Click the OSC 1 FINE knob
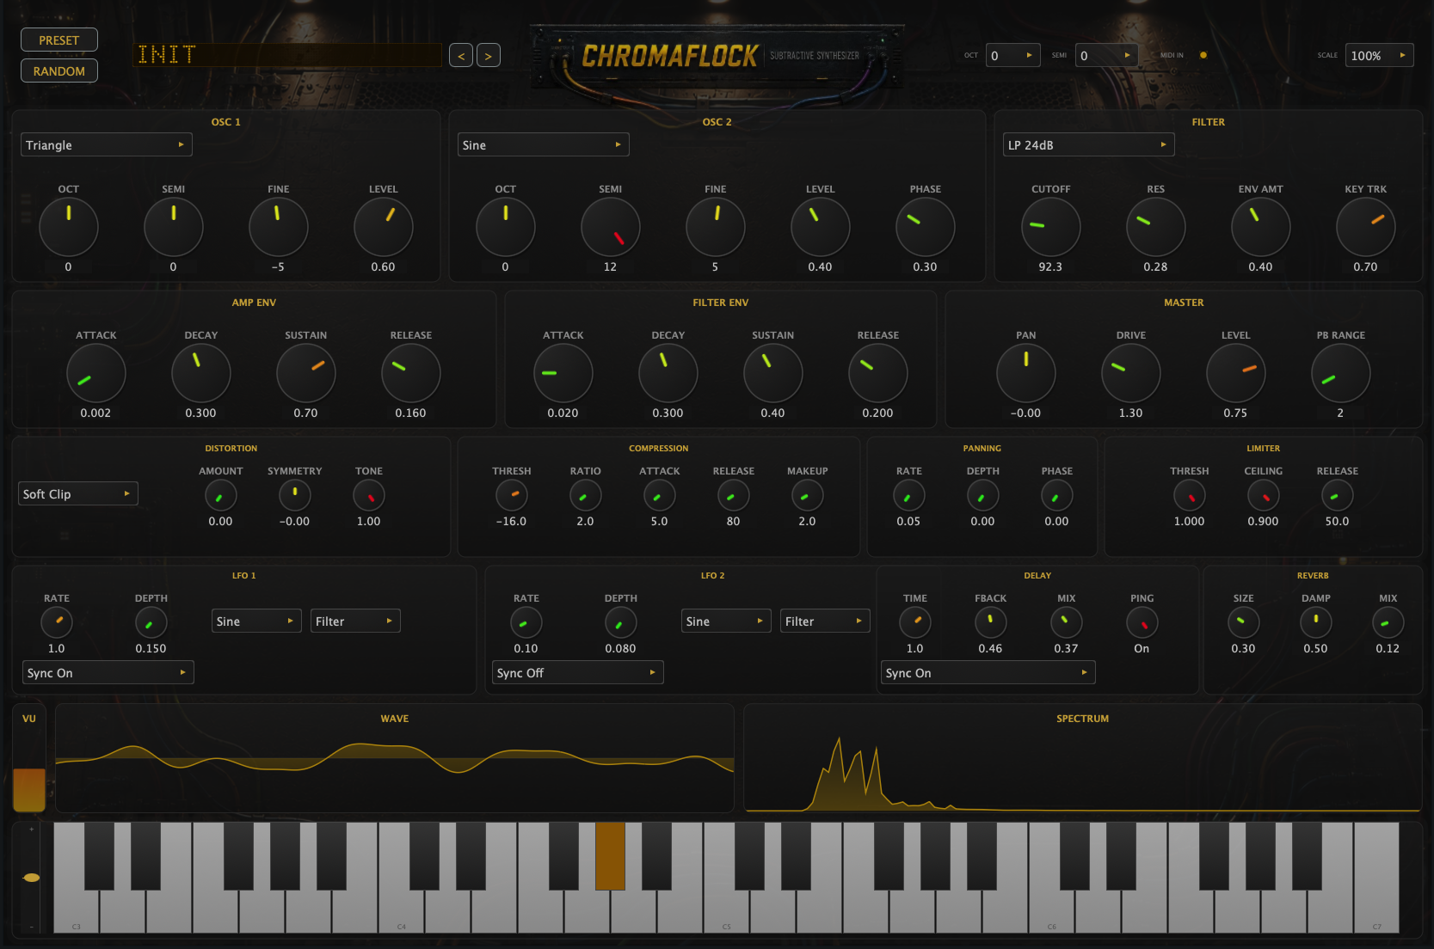Viewport: 1434px width, 949px height. (x=279, y=227)
